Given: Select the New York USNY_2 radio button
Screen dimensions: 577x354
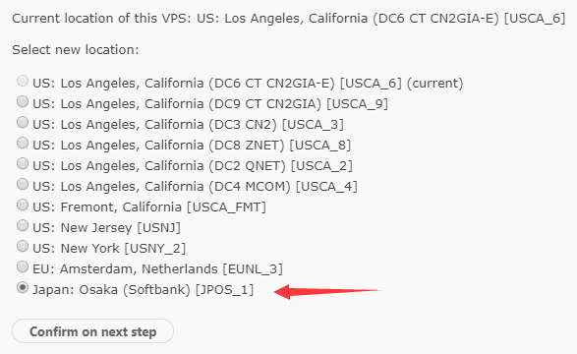Looking at the screenshot, I should pos(23,246).
